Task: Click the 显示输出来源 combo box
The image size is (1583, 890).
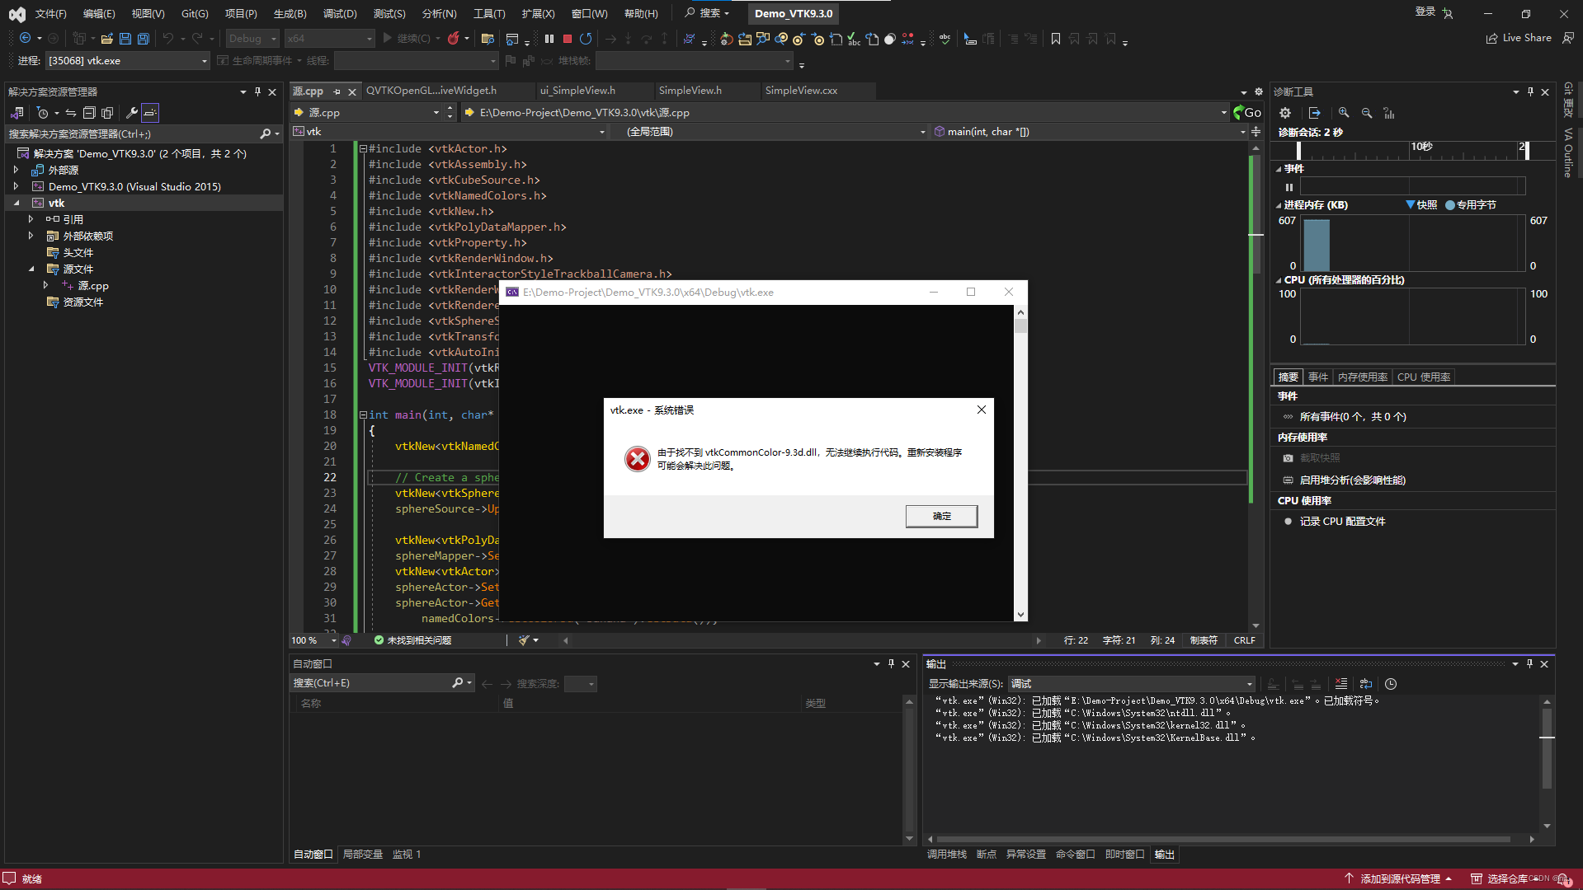Action: 1130,683
